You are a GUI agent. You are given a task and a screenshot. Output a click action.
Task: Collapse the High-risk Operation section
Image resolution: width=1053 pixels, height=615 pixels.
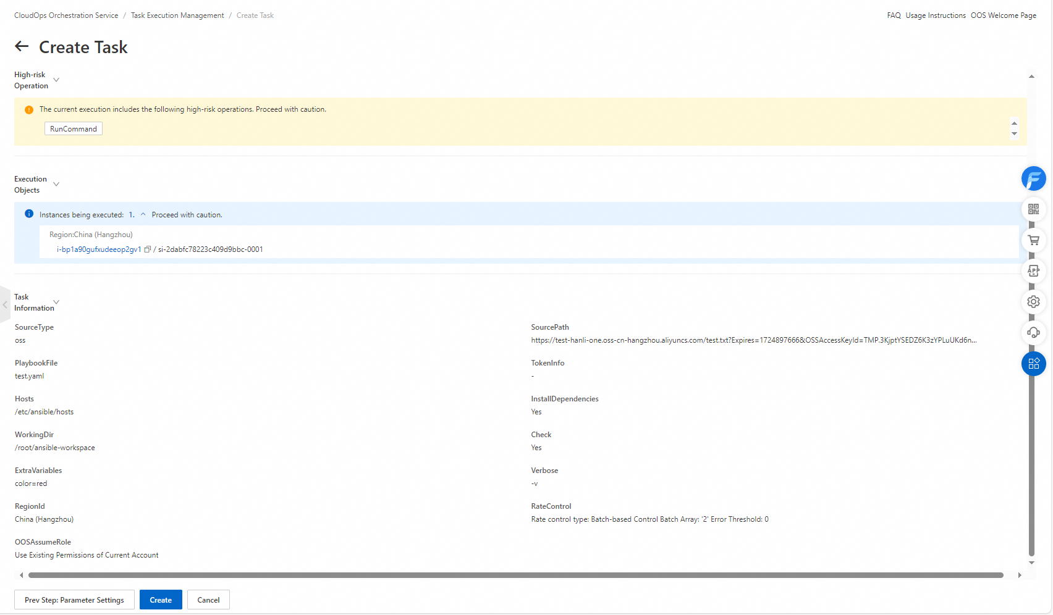point(56,80)
